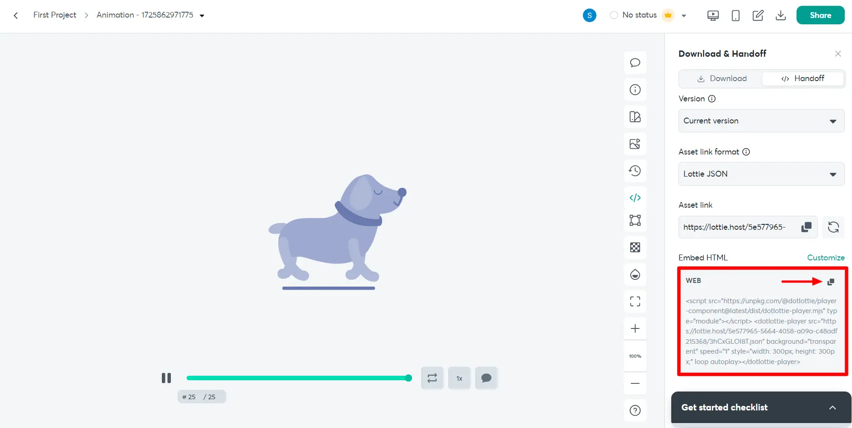Image resolution: width=852 pixels, height=428 pixels.
Task: Open the image edit sidebar icon
Action: click(635, 144)
